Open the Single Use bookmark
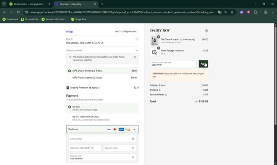The height and width of the screenshot is (165, 277). [79, 19]
